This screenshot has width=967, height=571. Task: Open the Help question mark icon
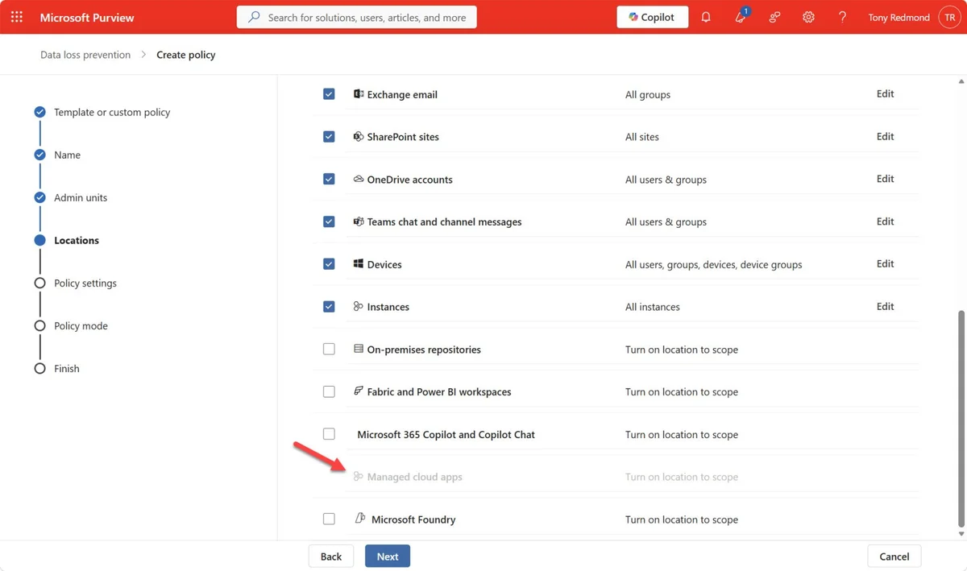click(x=842, y=17)
